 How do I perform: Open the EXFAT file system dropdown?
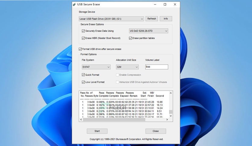(x=96, y=67)
